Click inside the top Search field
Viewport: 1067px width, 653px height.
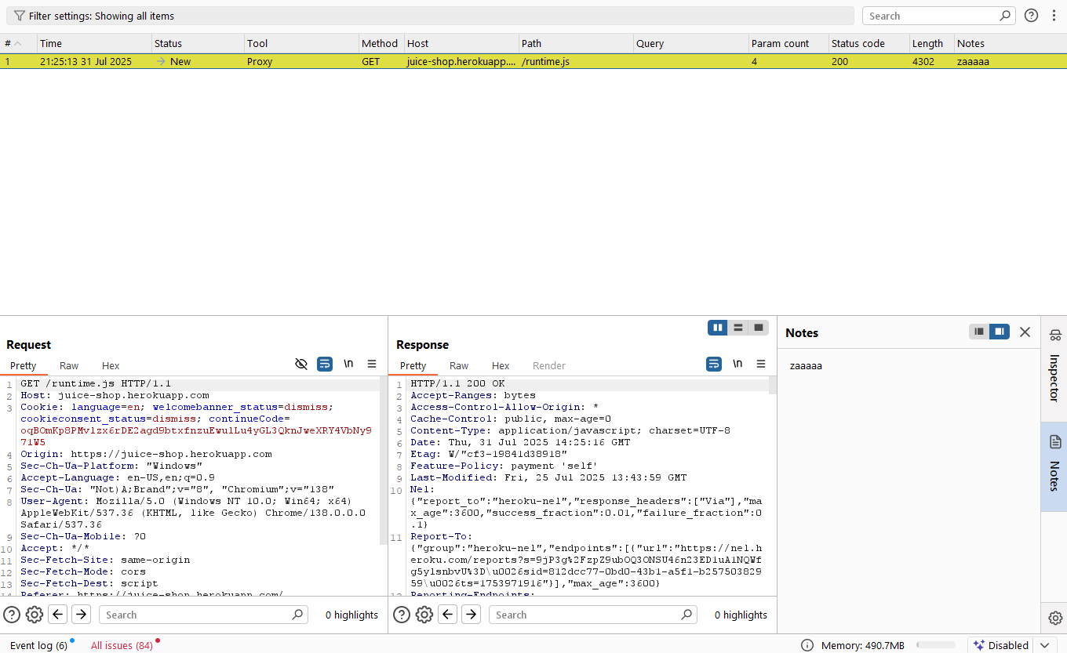[930, 16]
